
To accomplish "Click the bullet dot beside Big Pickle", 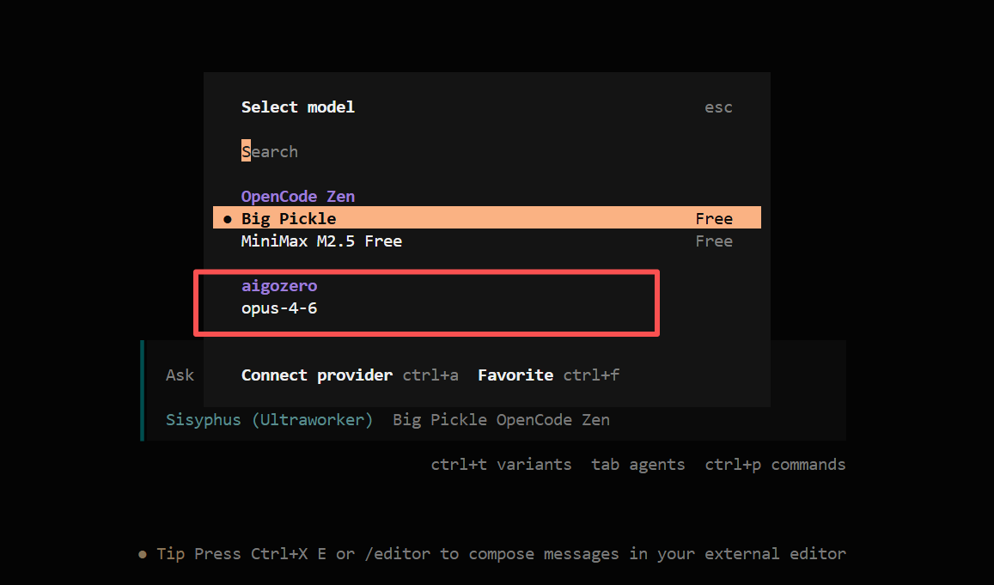I will point(228,219).
